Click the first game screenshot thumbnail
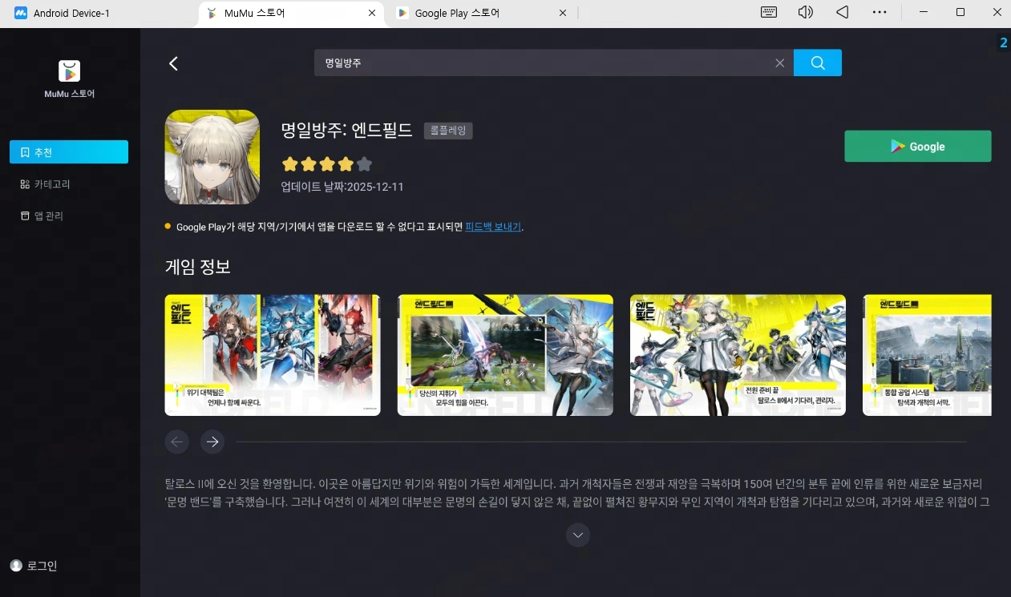This screenshot has width=1011, height=597. [272, 354]
